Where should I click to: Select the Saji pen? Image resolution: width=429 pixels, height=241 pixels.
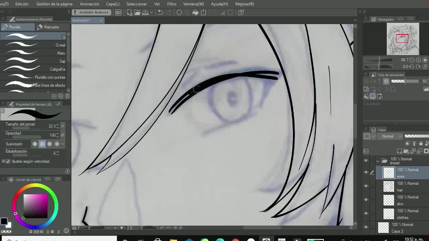pos(34,61)
